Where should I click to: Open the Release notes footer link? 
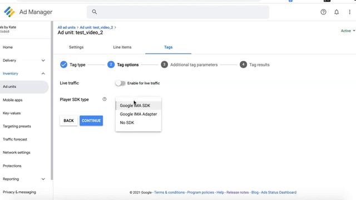238,193
